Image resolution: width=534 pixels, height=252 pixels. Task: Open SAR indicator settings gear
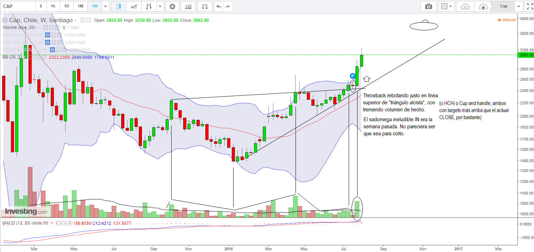click(x=58, y=50)
